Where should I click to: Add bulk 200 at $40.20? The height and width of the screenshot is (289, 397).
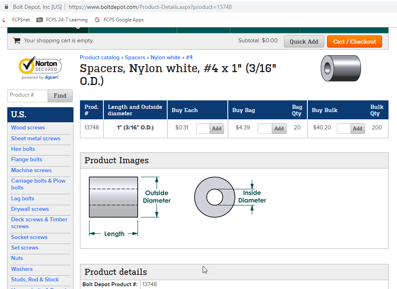357,128
